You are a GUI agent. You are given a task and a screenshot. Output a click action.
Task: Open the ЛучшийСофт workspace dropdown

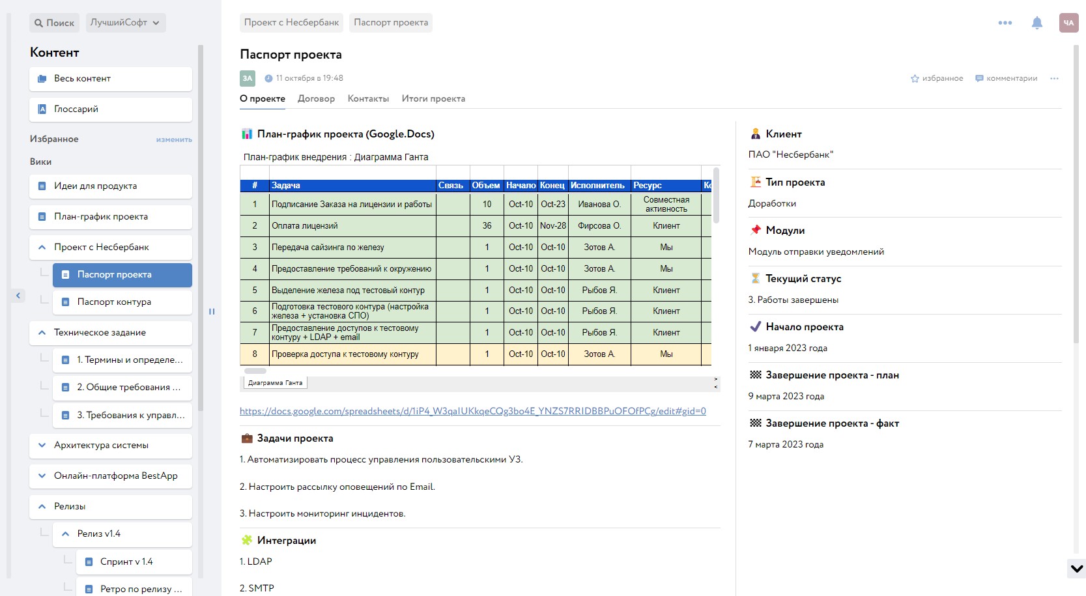coord(125,23)
